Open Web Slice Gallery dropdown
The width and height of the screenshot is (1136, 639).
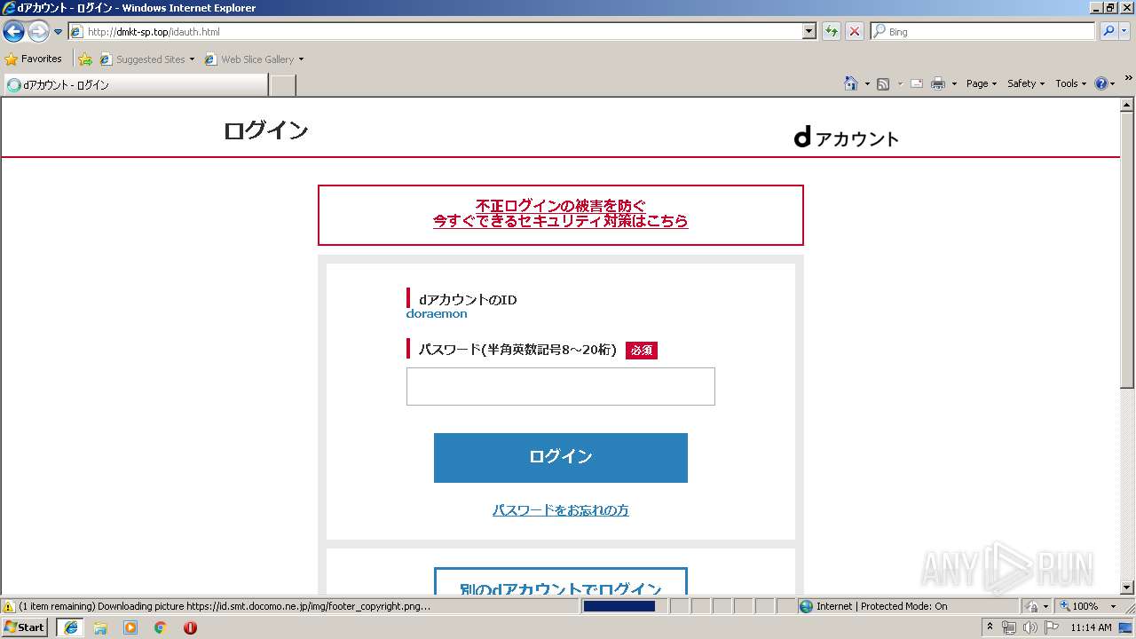pos(255,59)
